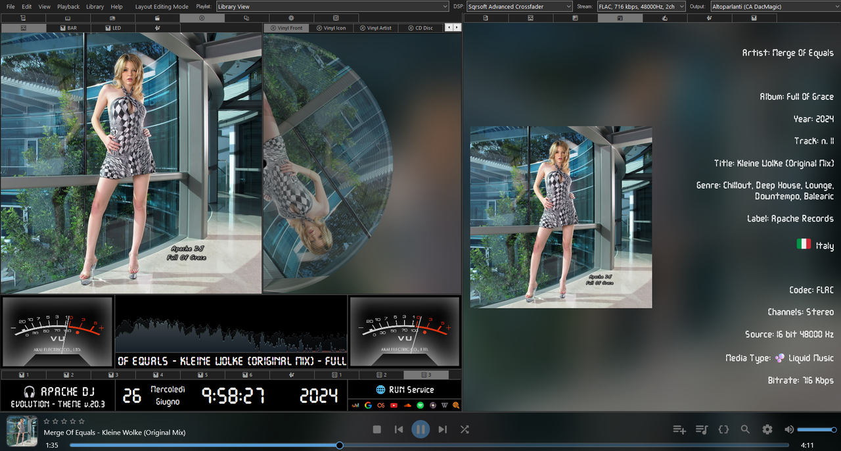The width and height of the screenshot is (841, 451).
Task: Click the RUN Service globe button
Action: (x=380, y=390)
